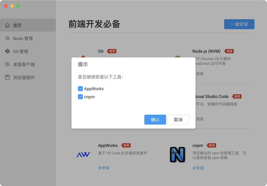267x186 pixels.
Task: Click the Git diamond icon in sidebar
Action: click(7, 51)
